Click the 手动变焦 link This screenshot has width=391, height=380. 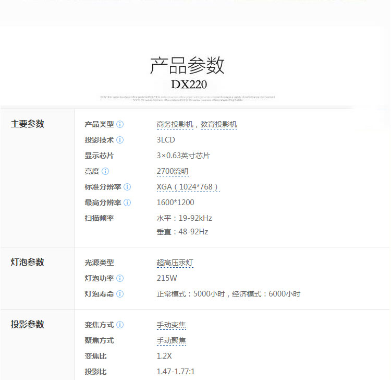click(x=172, y=325)
